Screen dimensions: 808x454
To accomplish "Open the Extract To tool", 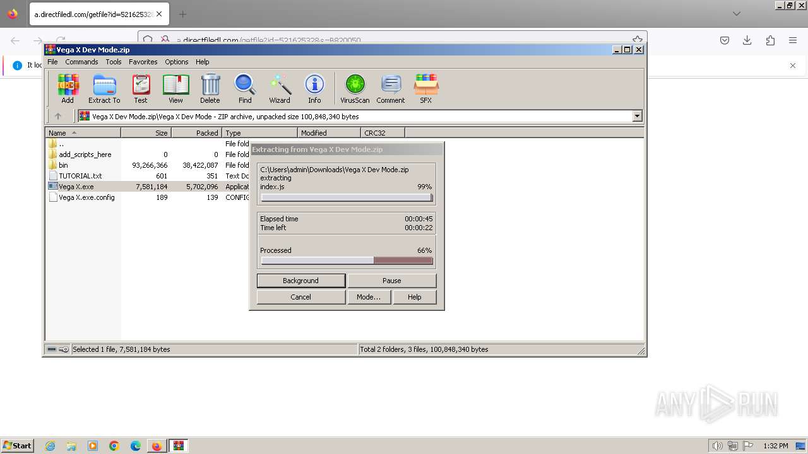I will coord(104,88).
